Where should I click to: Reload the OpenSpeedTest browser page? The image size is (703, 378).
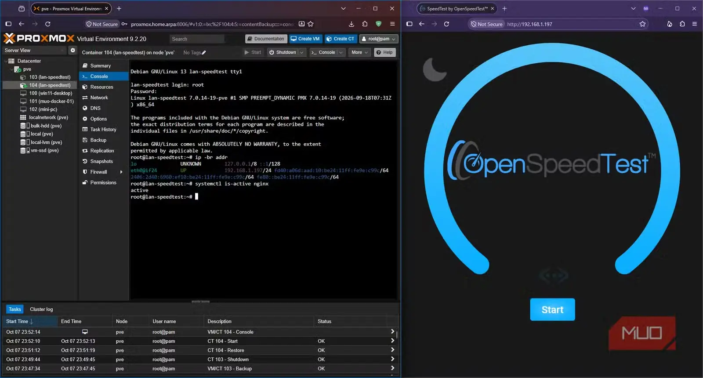coord(446,24)
